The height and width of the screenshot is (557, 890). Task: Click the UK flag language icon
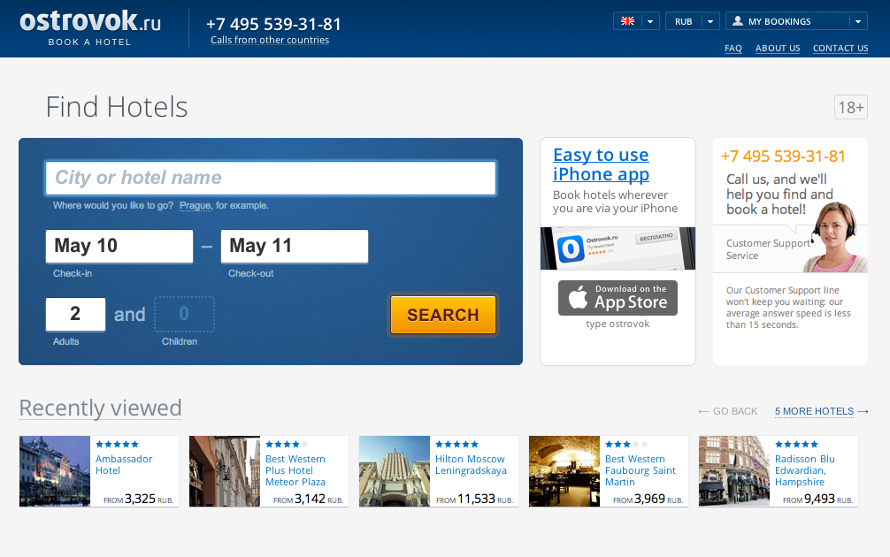pos(627,21)
